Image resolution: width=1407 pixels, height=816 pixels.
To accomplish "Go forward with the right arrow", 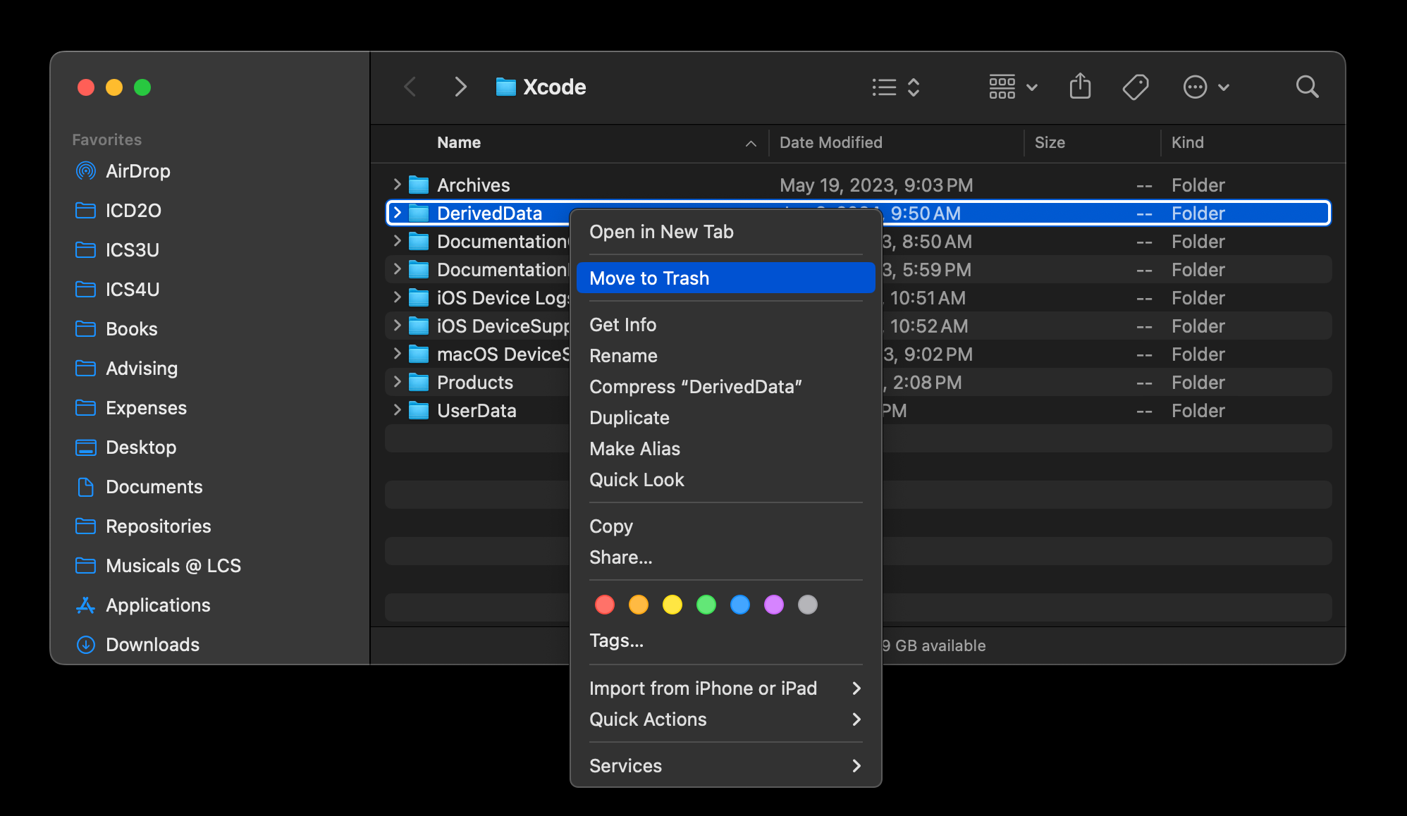I will coord(460,87).
